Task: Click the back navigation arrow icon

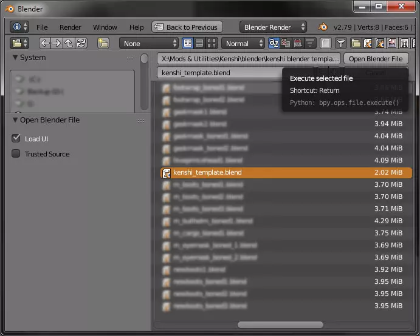Action: 45,43
